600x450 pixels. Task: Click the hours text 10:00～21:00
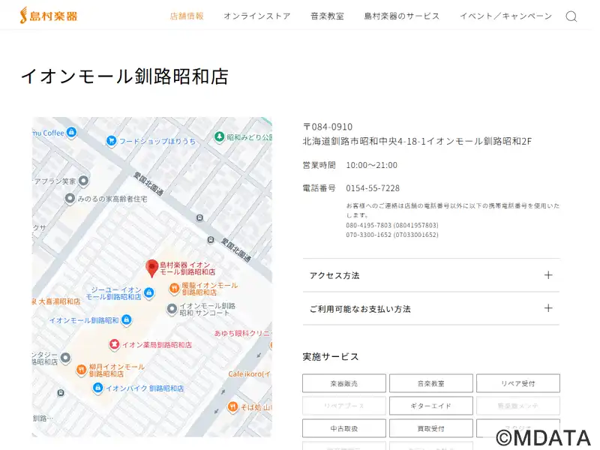[371, 165]
